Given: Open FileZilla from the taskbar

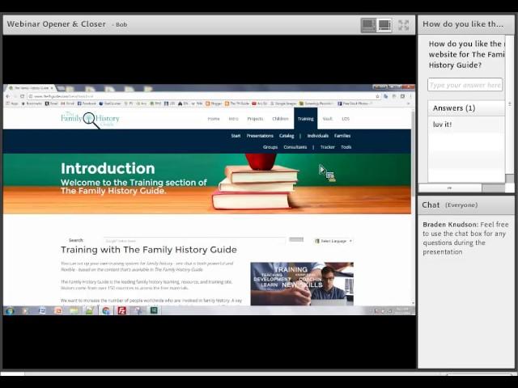Looking at the screenshot, I should 122,310.
